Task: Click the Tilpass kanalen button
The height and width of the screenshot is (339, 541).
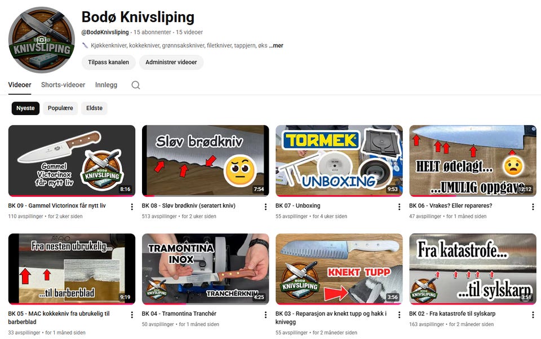Action: tap(108, 62)
